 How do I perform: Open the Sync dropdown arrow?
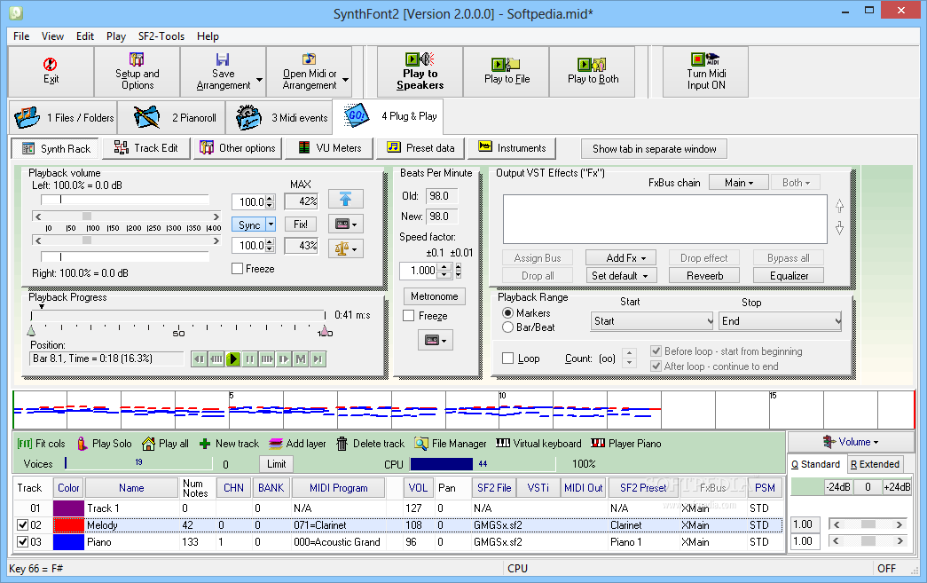point(271,225)
